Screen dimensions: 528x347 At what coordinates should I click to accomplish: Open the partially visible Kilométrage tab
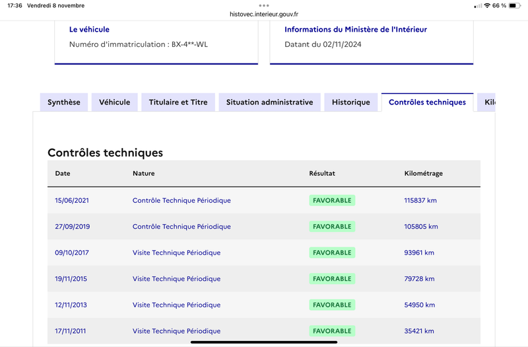(x=486, y=102)
